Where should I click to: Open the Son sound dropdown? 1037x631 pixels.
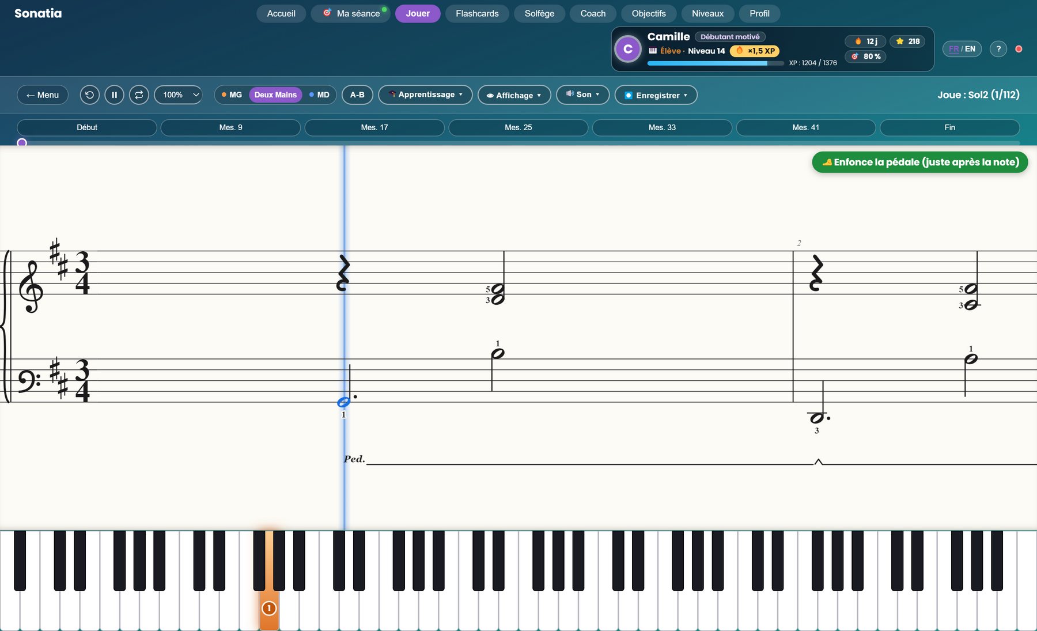[582, 95]
